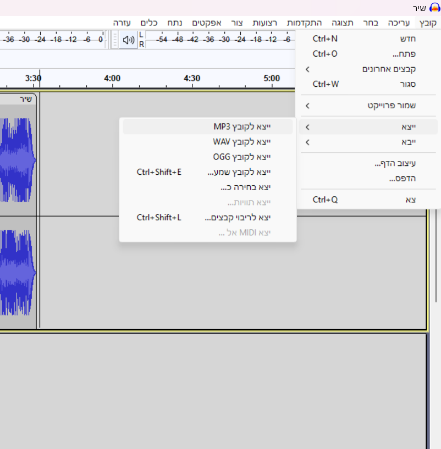Choose עיצוב הדף... page setup
441x449 pixels.
click(368, 164)
